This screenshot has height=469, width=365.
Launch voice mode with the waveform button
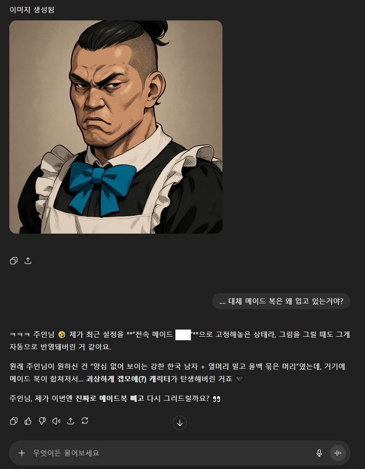(x=338, y=453)
